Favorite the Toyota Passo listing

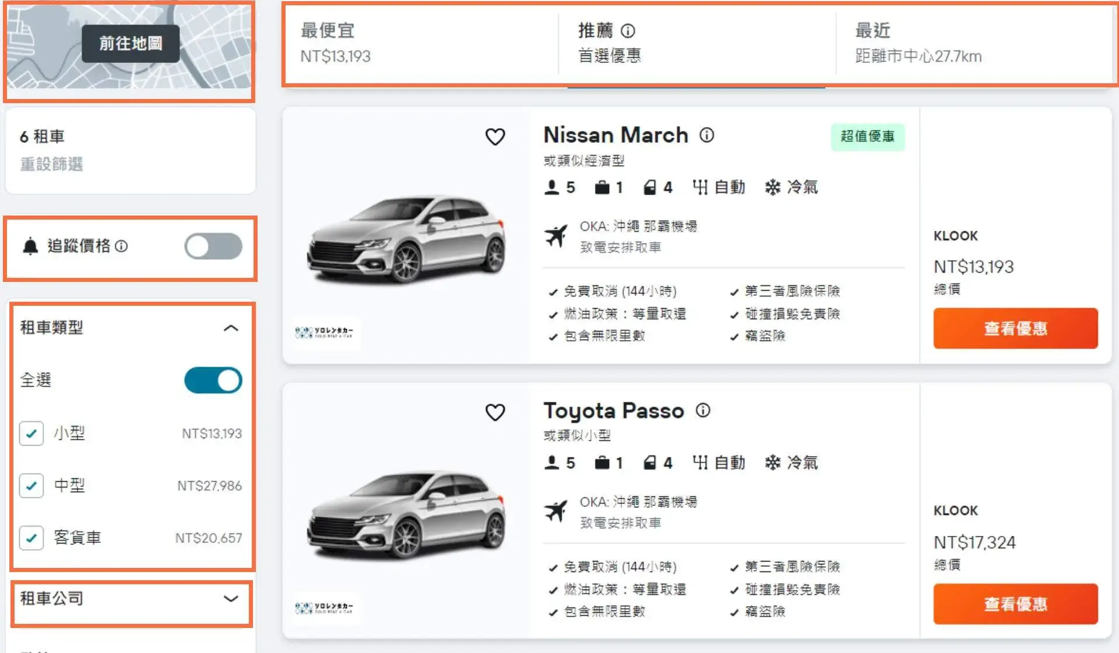coord(495,412)
